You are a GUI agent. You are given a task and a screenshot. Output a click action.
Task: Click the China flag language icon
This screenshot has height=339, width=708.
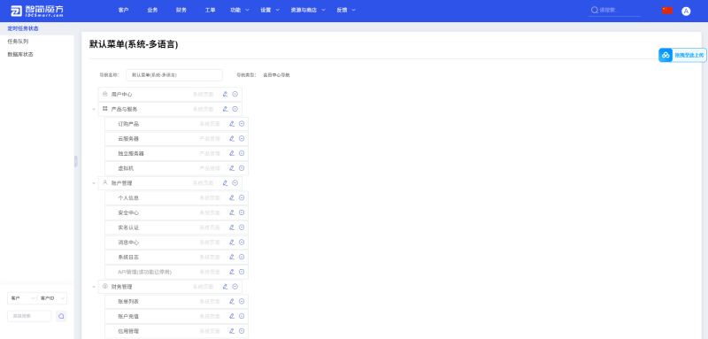[667, 11]
